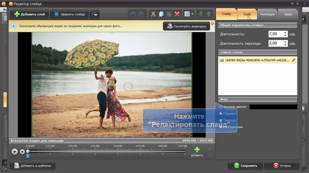Click the top-center resize handle of the photo
The height and width of the screenshot is (173, 309).
112,33
